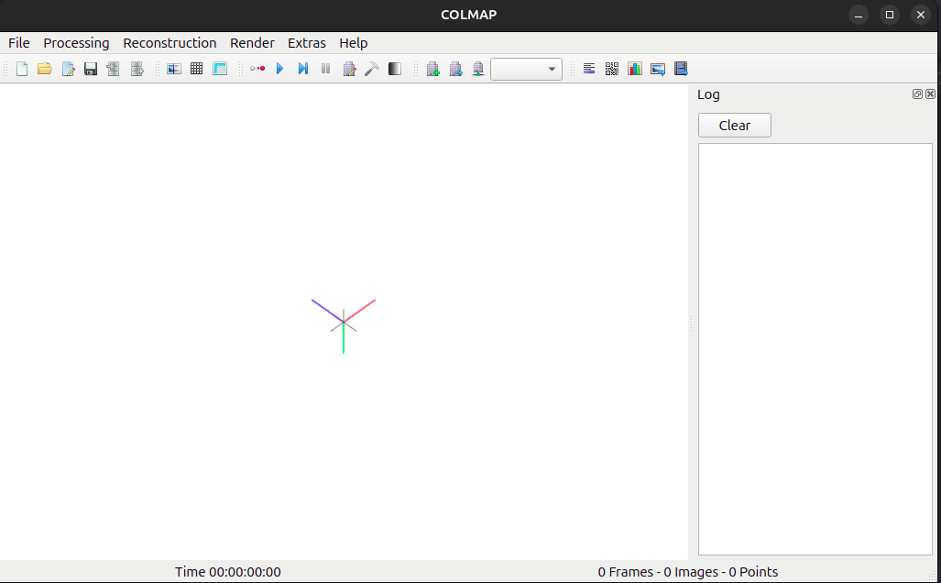
Task: Open project using the folder icon
Action: click(x=44, y=69)
